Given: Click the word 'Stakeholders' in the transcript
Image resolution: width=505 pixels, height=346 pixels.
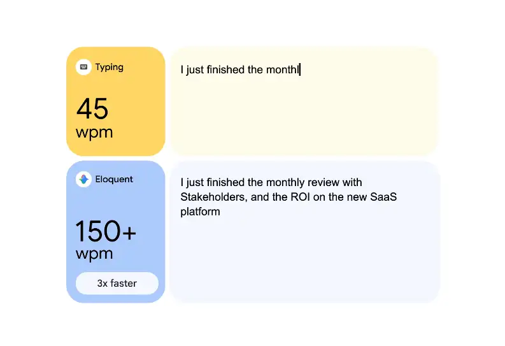Looking at the screenshot, I should [x=213, y=197].
